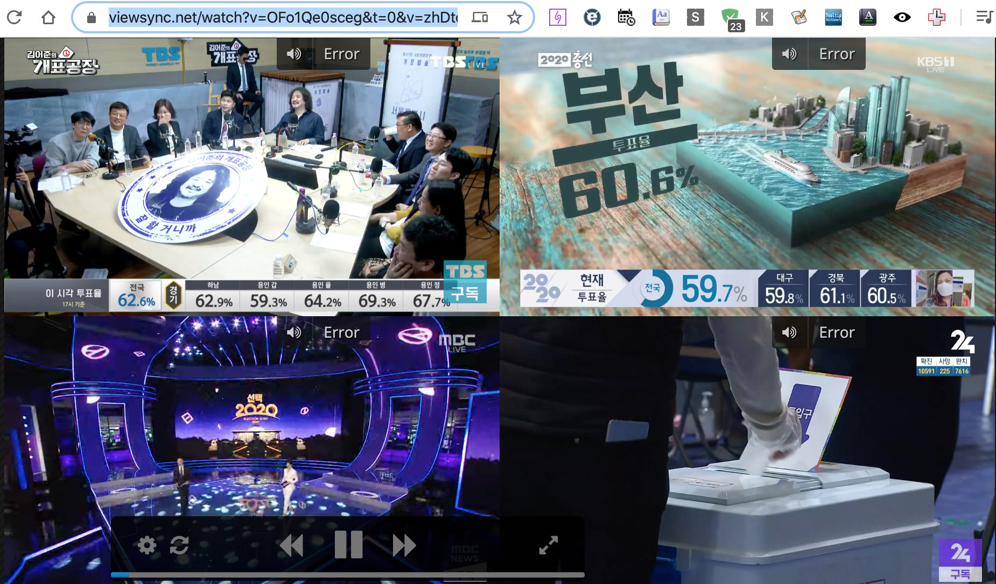
Task: Mute the ballot box video speaker
Action: pyautogui.click(x=789, y=332)
